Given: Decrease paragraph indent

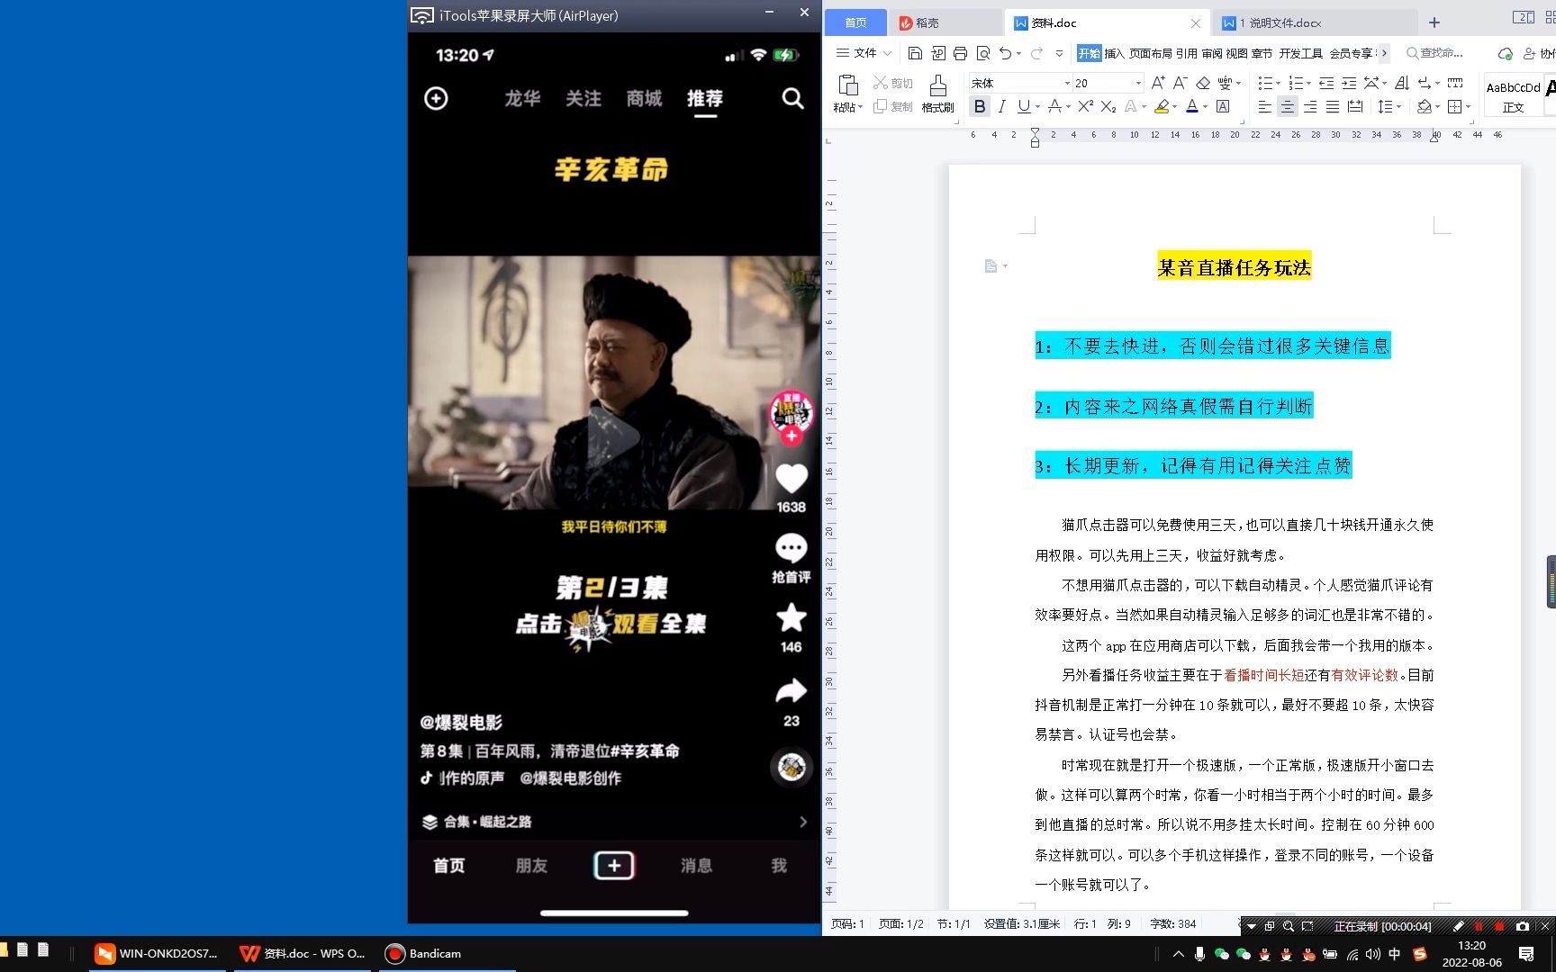Looking at the screenshot, I should click(x=1326, y=83).
